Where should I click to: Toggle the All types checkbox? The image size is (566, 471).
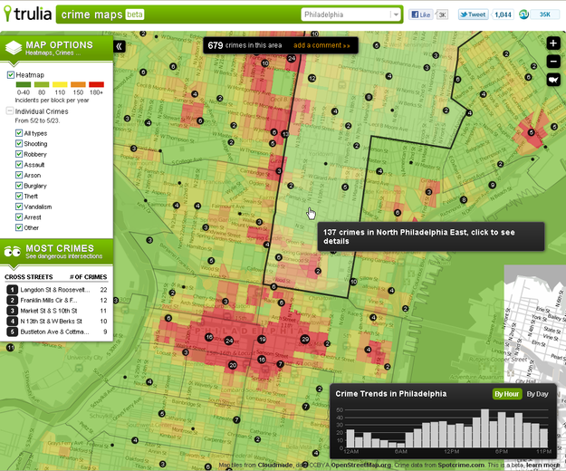click(x=19, y=133)
